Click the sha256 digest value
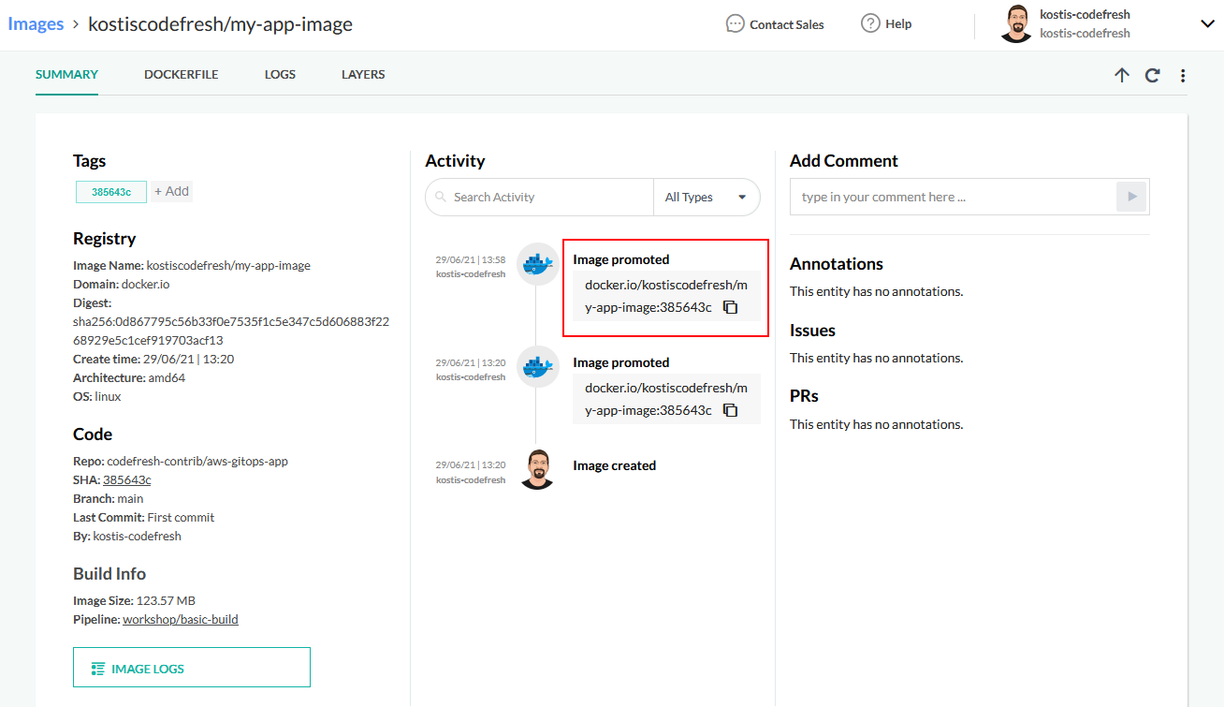The image size is (1224, 707). (231, 331)
